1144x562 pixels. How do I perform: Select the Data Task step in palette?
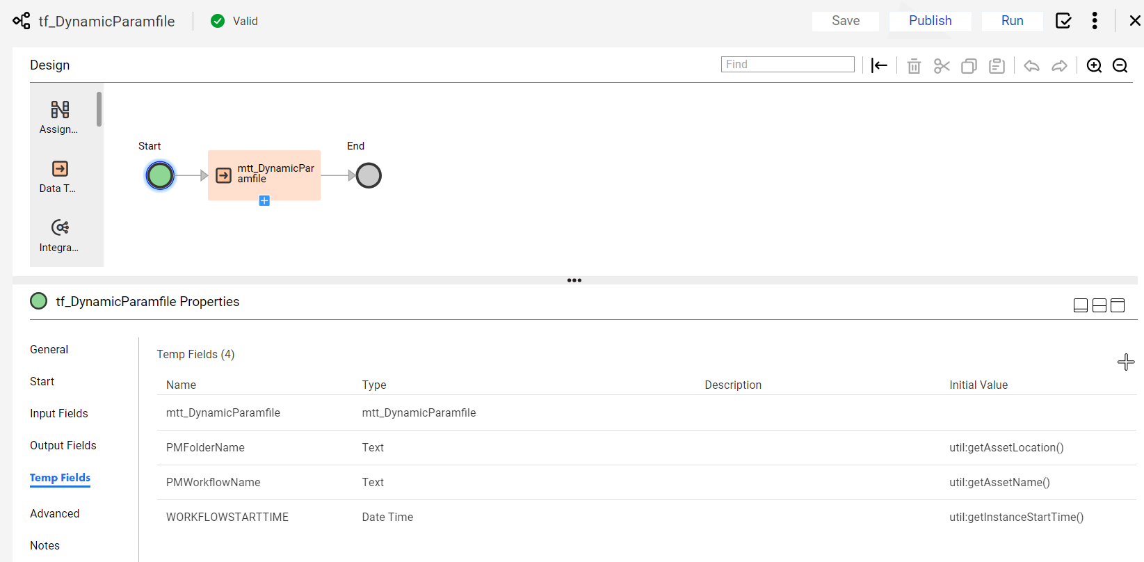(x=59, y=177)
